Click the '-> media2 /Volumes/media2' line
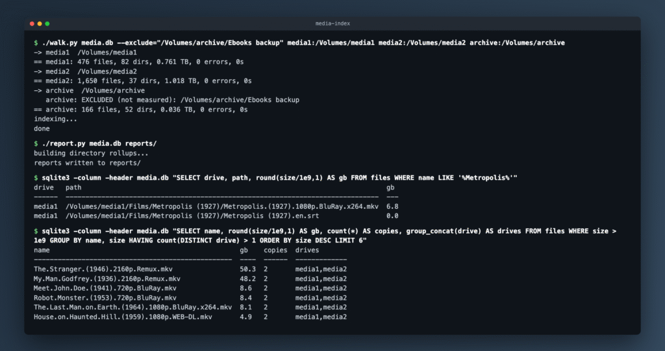 click(85, 71)
